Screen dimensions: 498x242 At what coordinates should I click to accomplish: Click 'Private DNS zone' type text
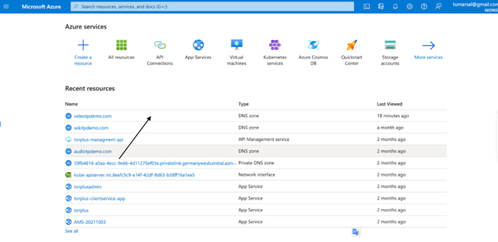[x=256, y=163]
